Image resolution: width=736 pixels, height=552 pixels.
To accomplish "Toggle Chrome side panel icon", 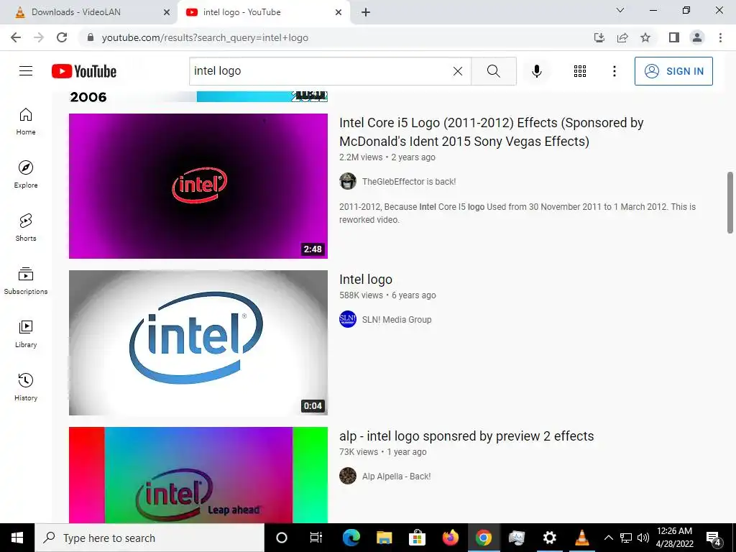I will (674, 37).
